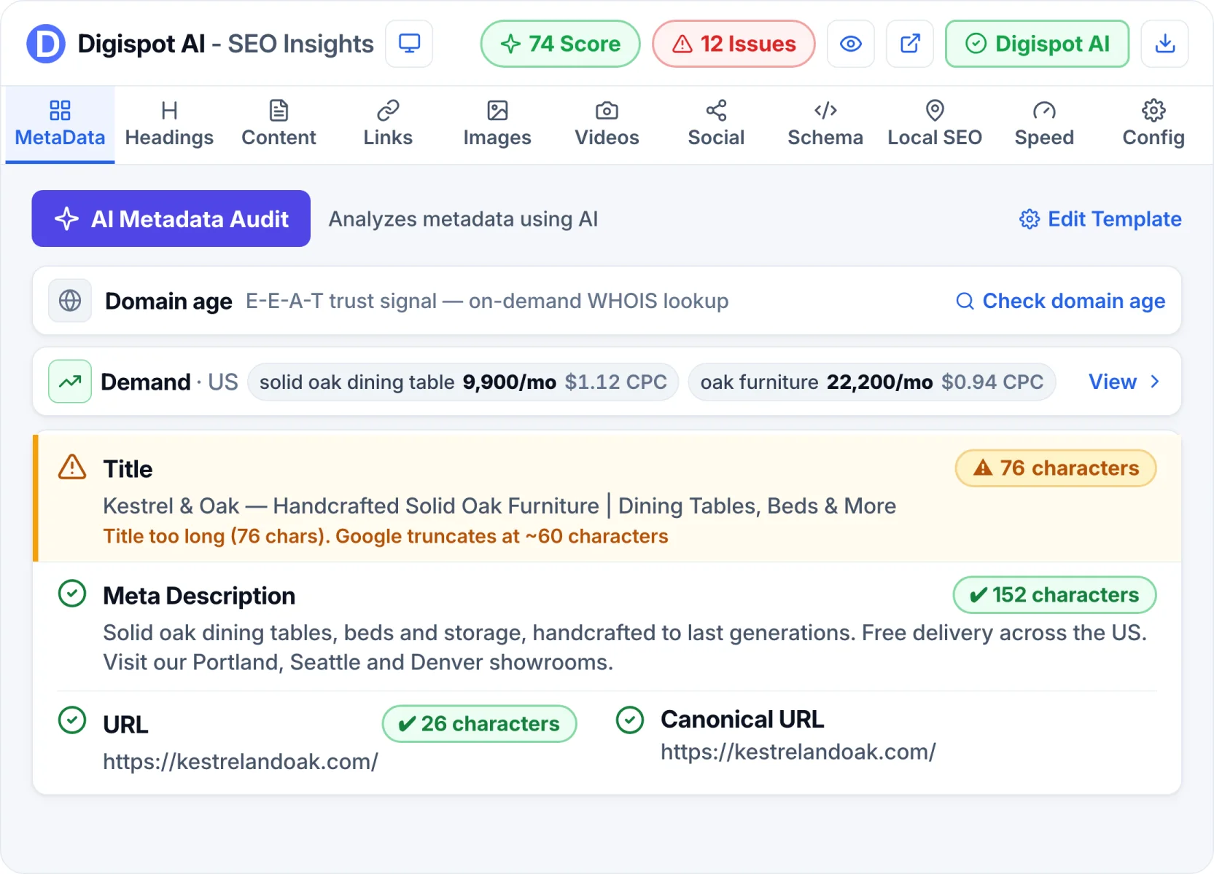The width and height of the screenshot is (1214, 874).
Task: Click the 26 characters badge
Action: click(479, 723)
